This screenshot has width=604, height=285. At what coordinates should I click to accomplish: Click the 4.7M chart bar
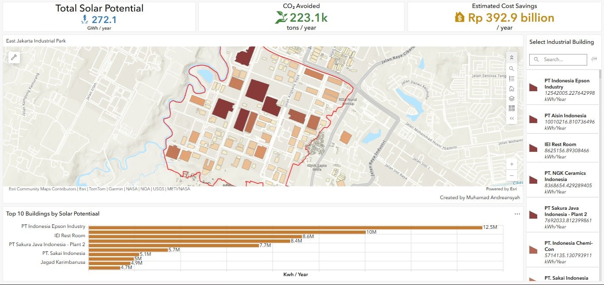point(104,267)
